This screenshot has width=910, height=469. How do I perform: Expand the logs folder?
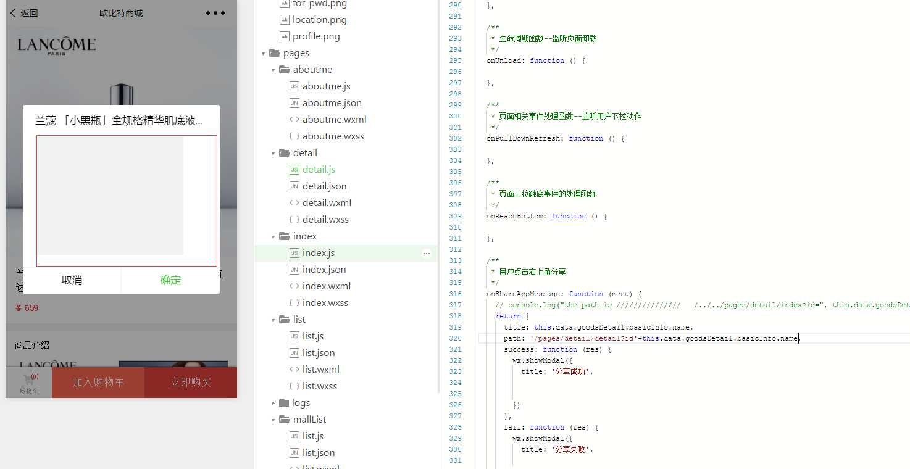point(273,403)
